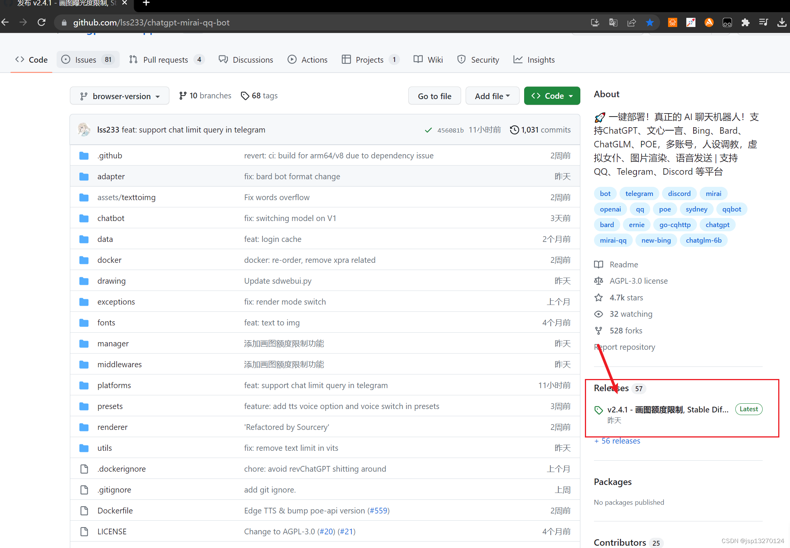Open the Issues tab
Image resolution: width=790 pixels, height=548 pixels.
coord(88,60)
